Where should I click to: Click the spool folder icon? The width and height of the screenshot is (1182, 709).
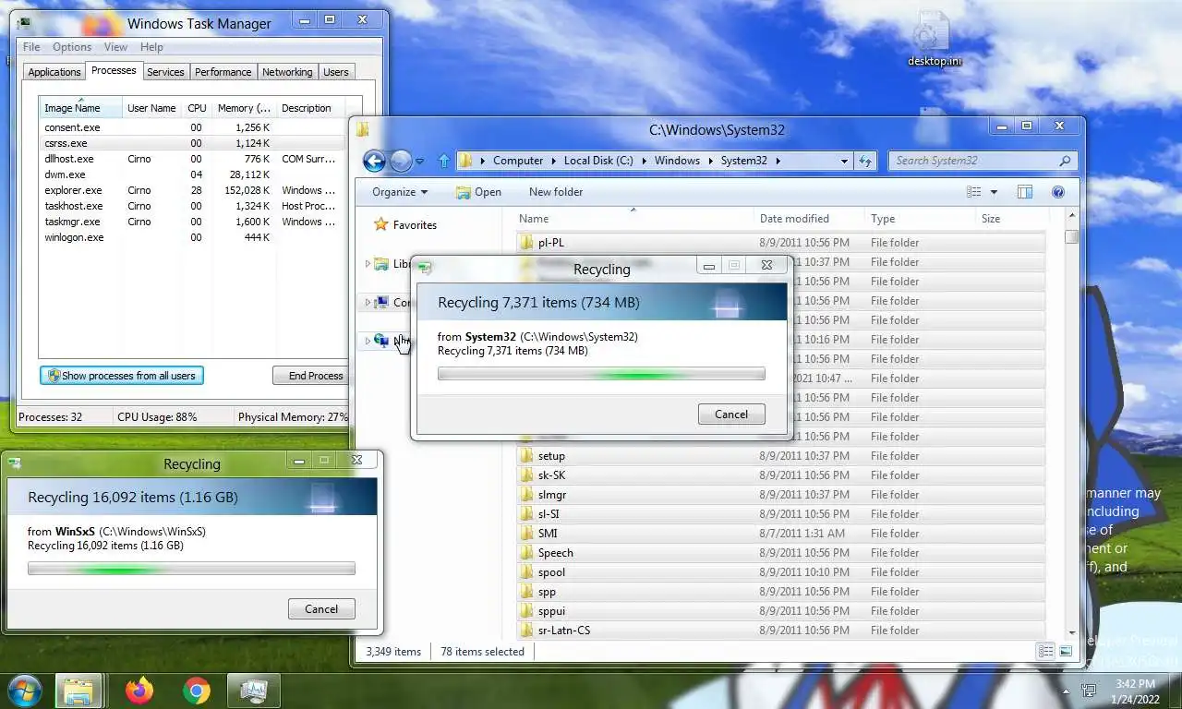click(x=527, y=572)
